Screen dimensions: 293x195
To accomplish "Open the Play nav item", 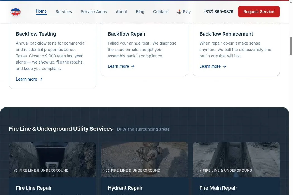I will tap(184, 12).
